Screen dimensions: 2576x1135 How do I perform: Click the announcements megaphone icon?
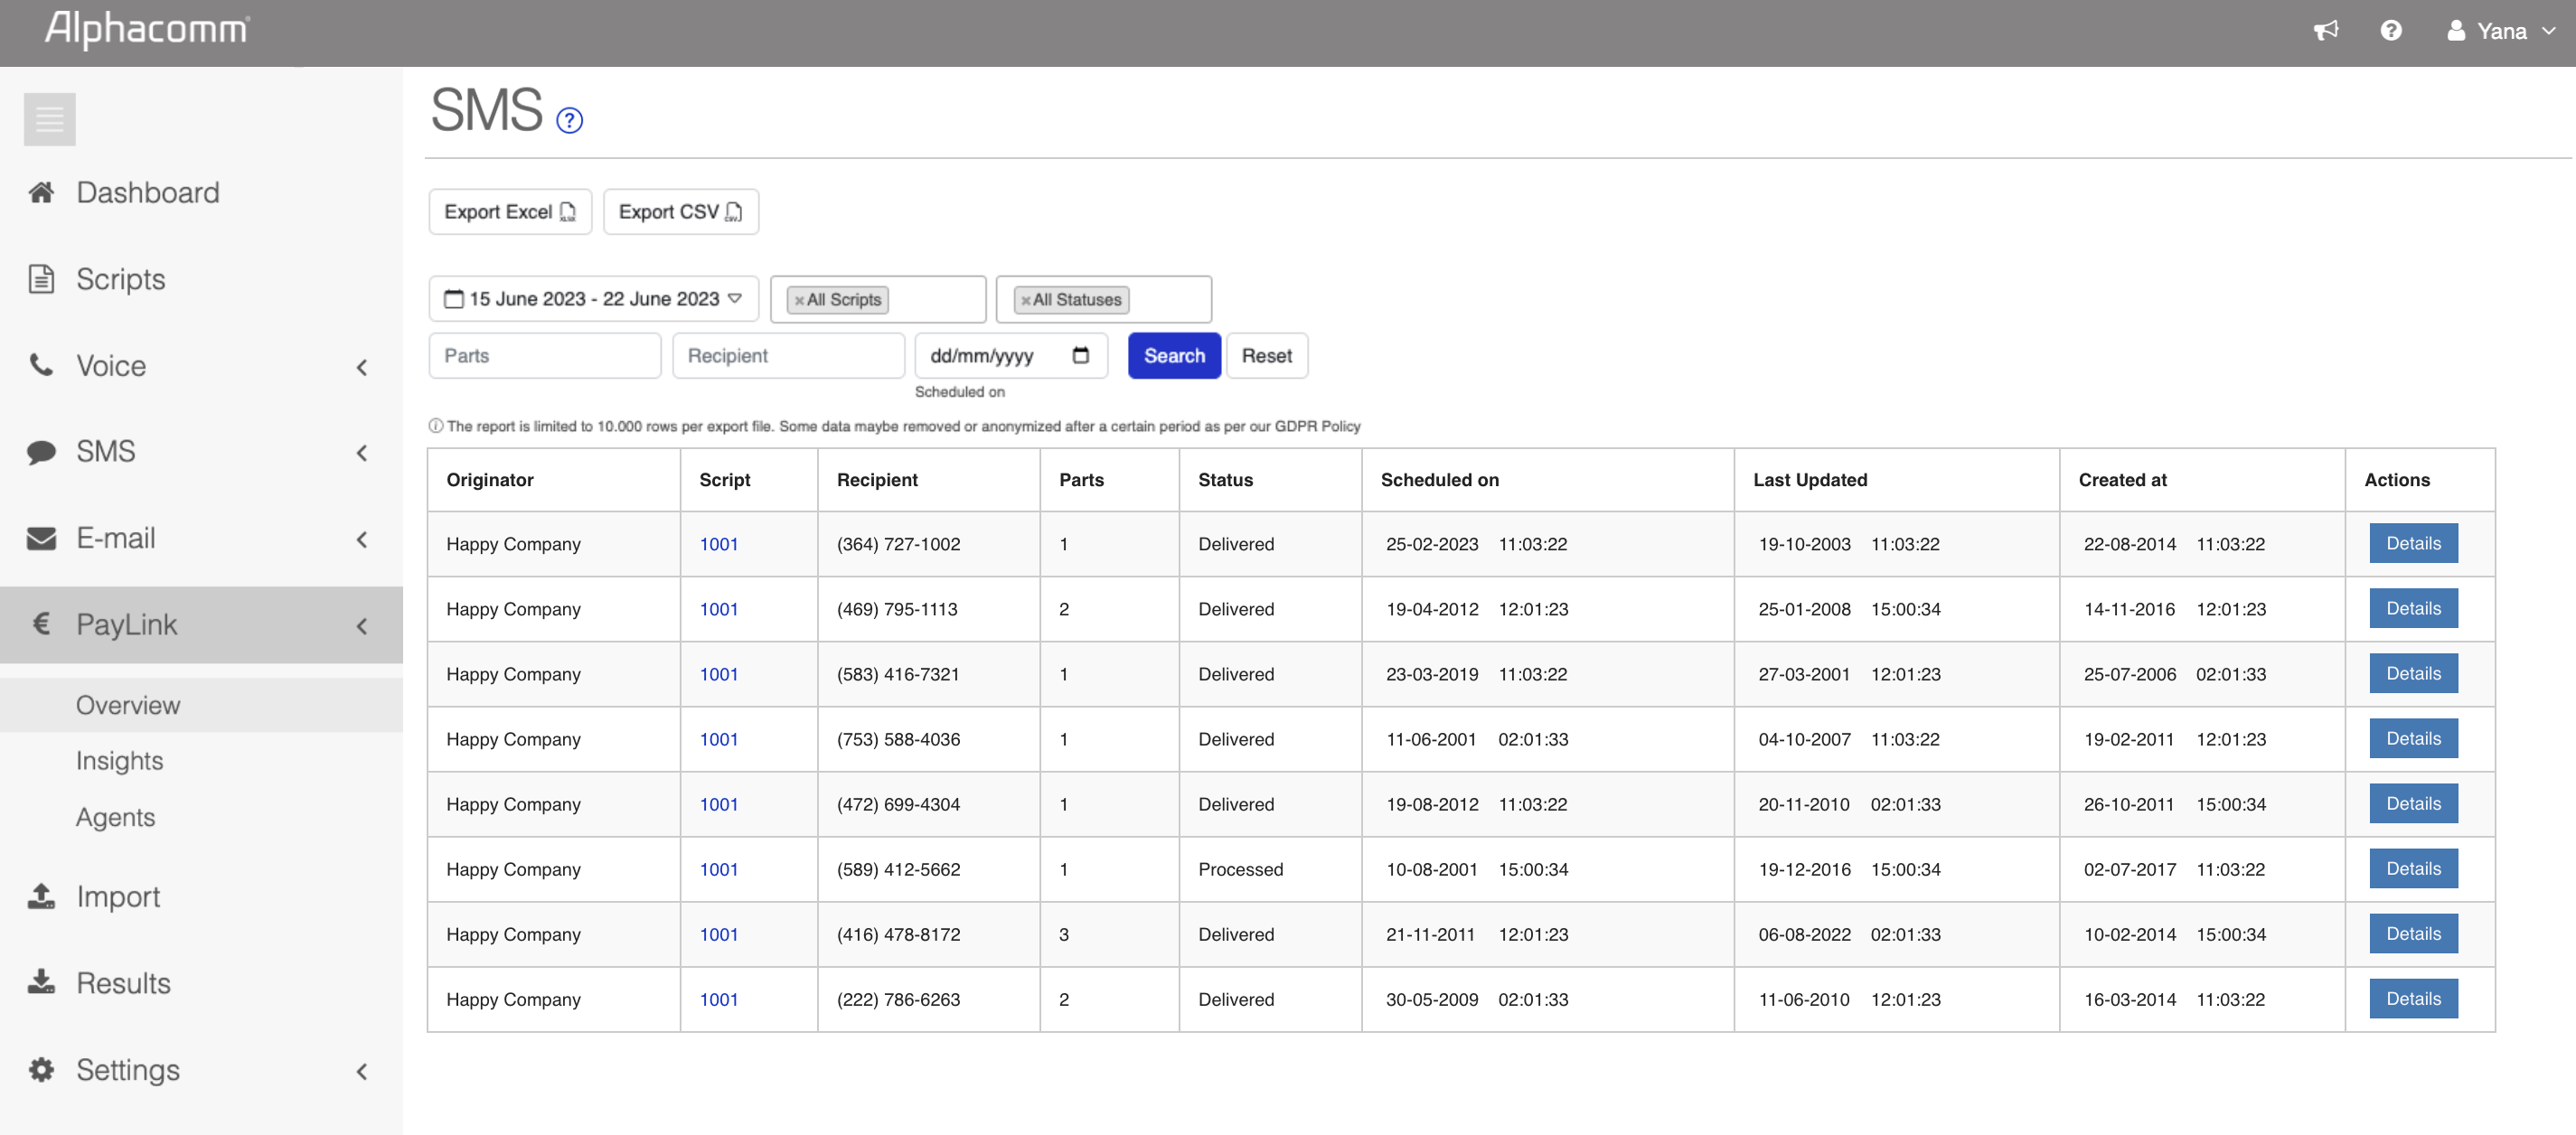pos(2325,31)
